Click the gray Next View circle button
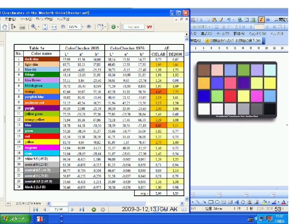 coord(103,209)
